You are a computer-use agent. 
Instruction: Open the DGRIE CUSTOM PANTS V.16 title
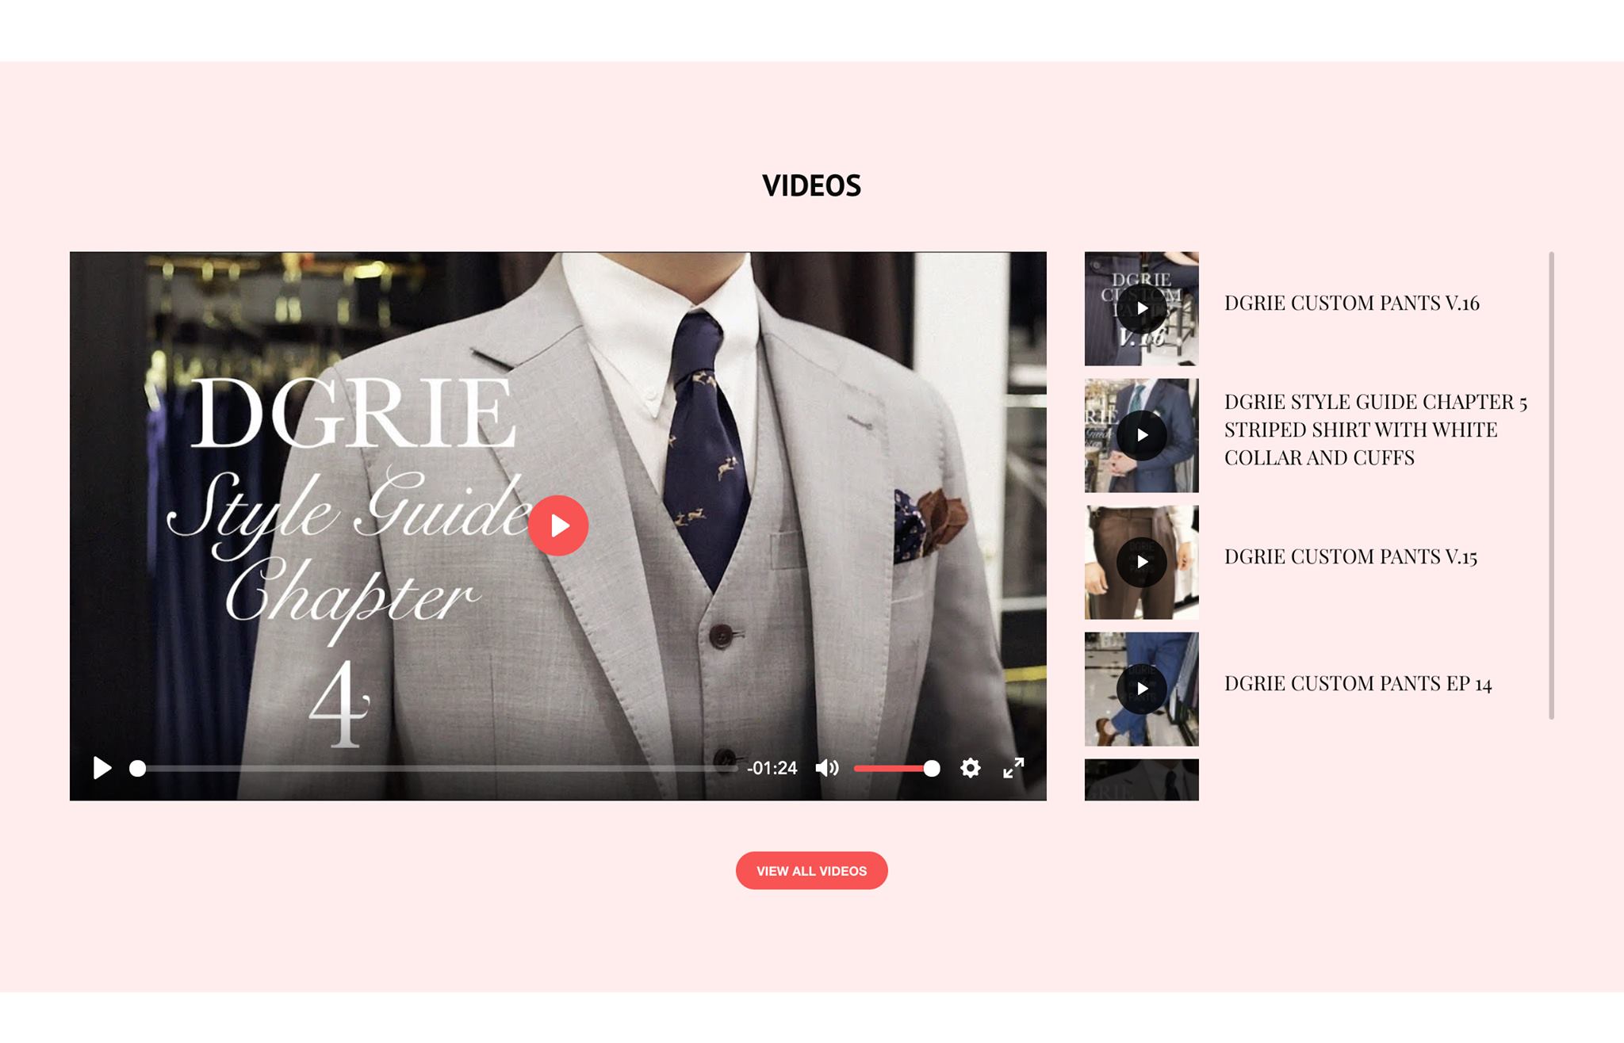coord(1351,303)
